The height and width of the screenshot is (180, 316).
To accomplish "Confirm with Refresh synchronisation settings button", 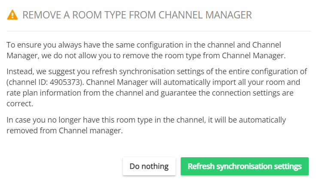I will (x=245, y=166).
